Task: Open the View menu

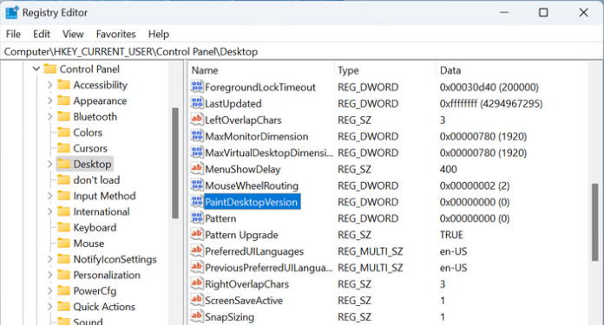Action: pyautogui.click(x=73, y=34)
